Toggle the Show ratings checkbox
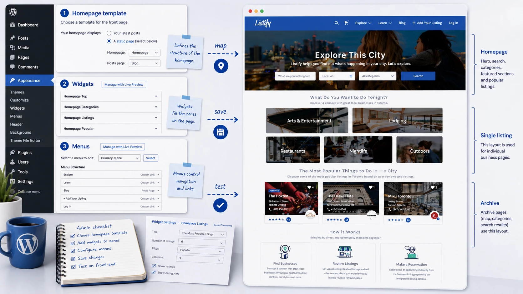523x294 pixels. click(154, 266)
